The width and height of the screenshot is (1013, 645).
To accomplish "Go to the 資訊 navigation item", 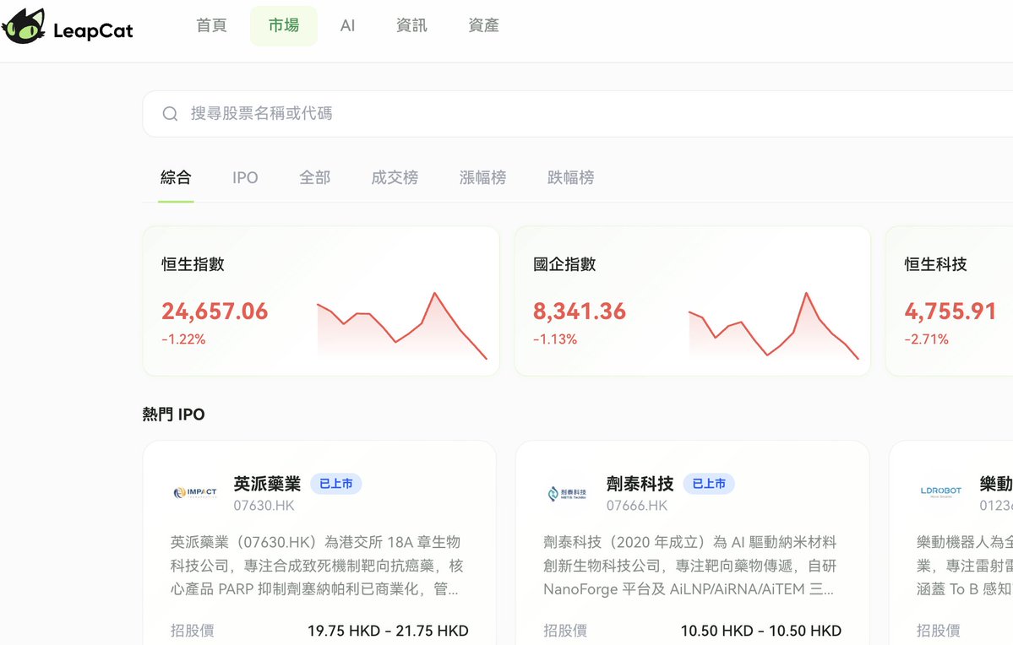I will [x=411, y=26].
